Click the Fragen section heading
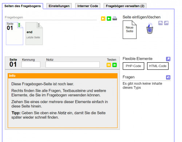Image resolution: width=182 pixels, height=142 pixels. click(128, 77)
